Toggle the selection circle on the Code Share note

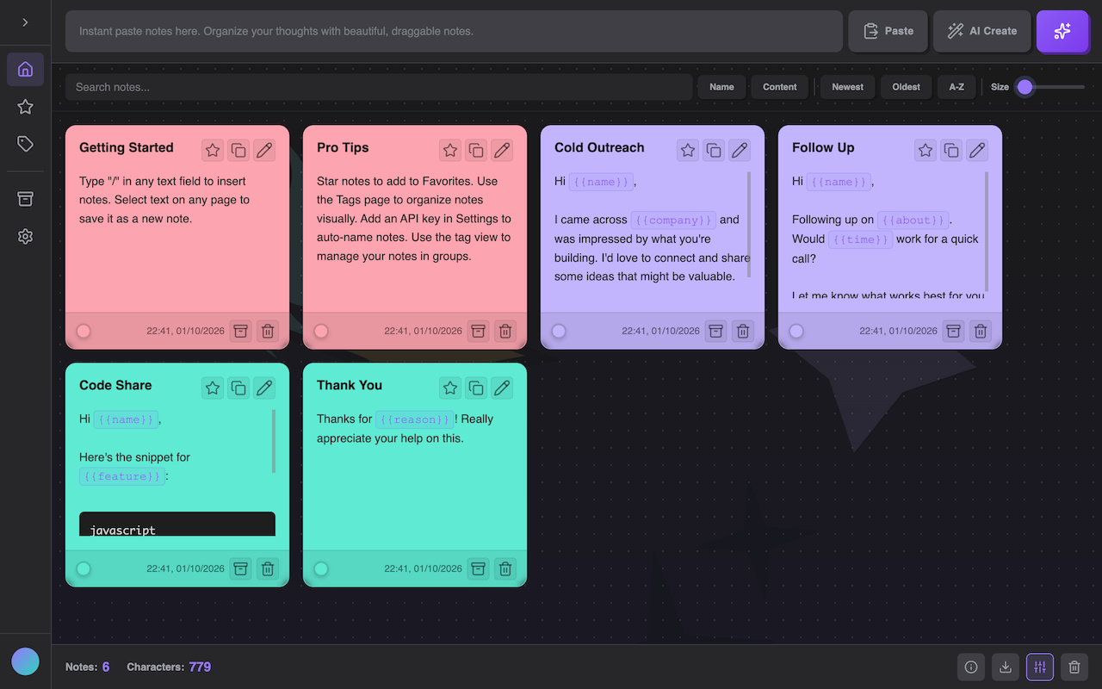[83, 568]
